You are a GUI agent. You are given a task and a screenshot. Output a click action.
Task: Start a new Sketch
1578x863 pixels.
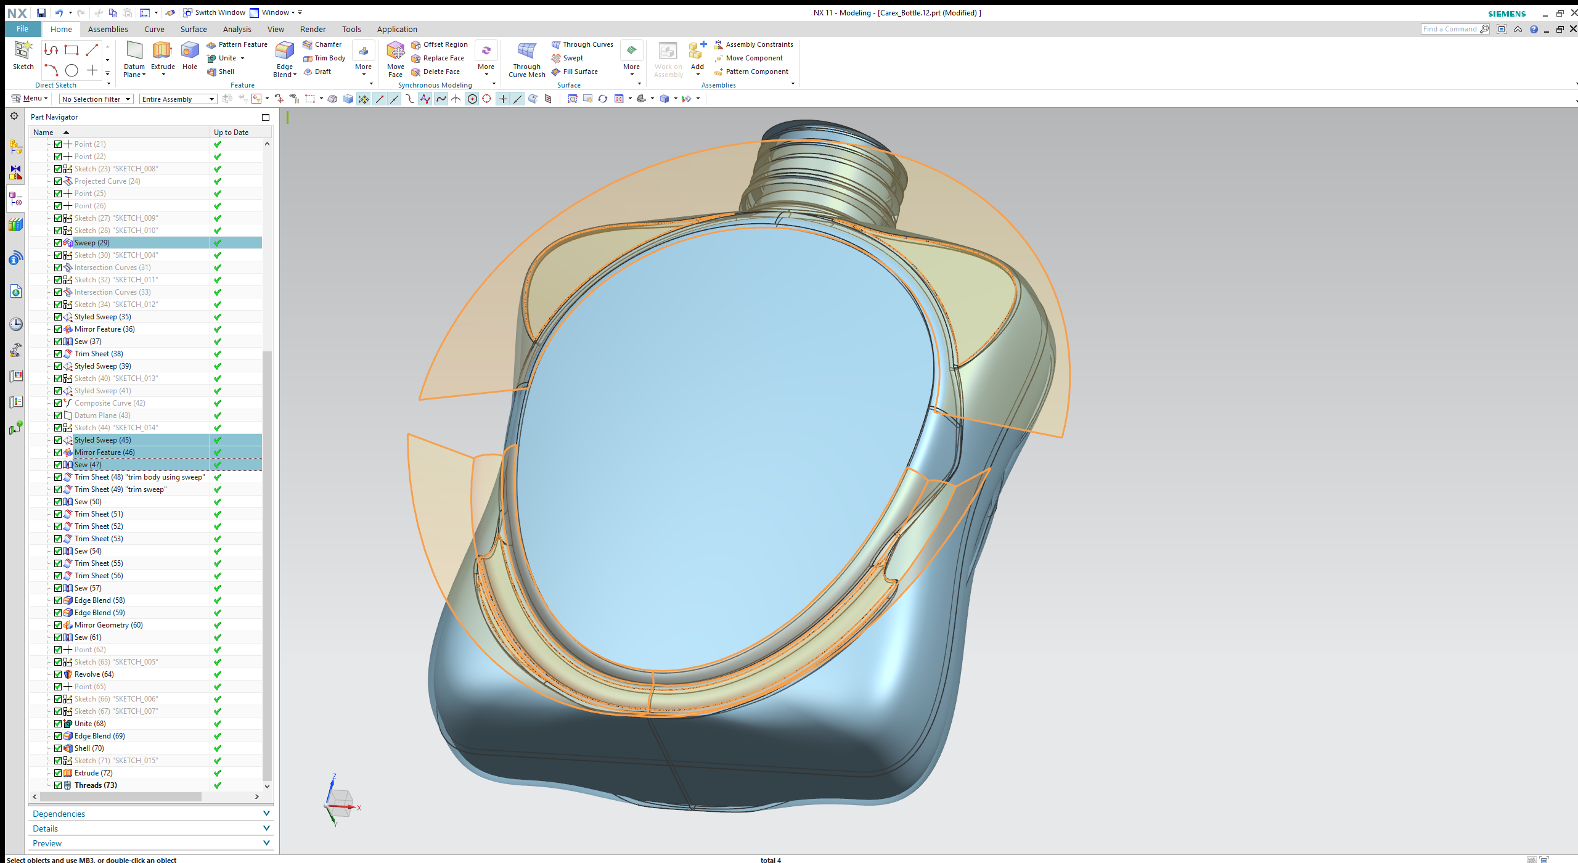(23, 54)
